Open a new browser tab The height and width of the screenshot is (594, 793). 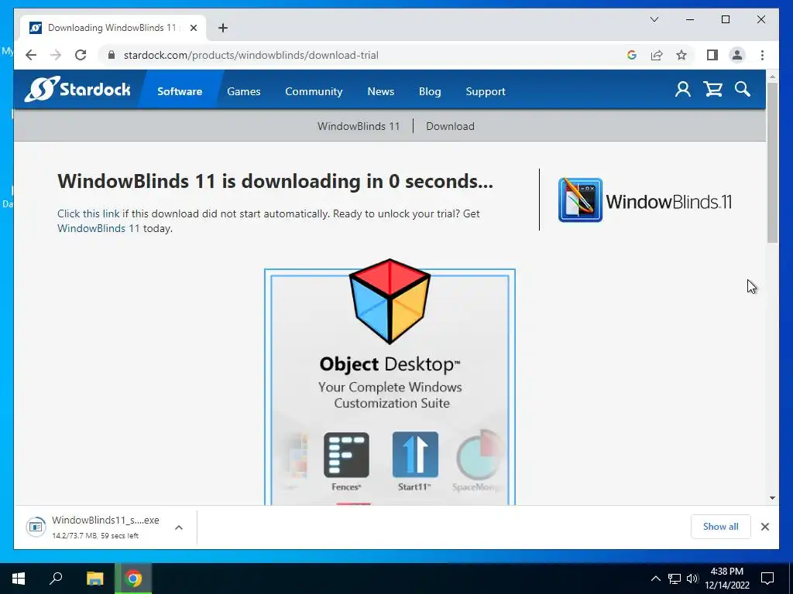pos(223,28)
